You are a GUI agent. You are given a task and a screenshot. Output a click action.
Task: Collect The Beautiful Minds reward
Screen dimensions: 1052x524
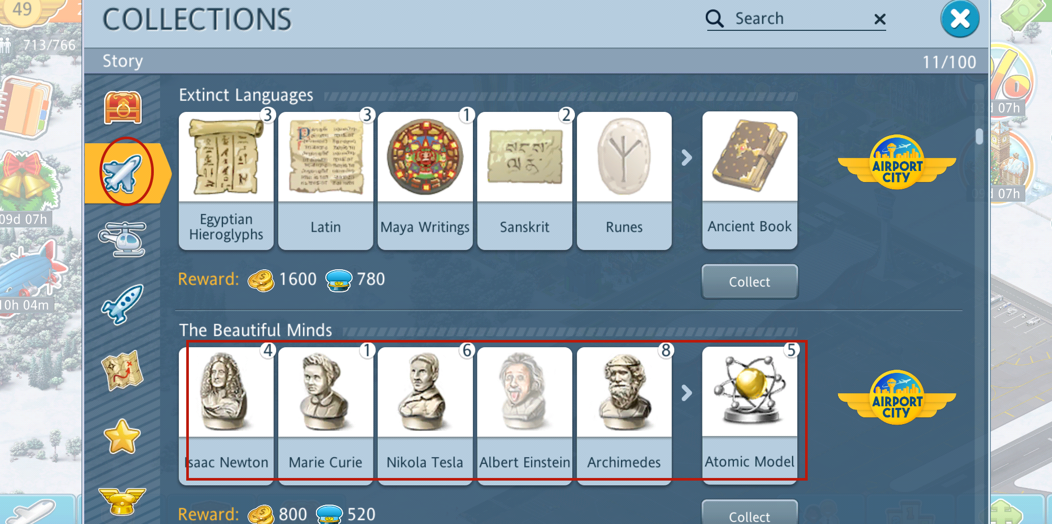[x=750, y=514]
